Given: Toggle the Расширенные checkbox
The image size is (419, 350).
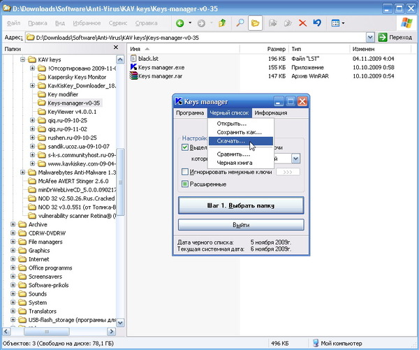Looking at the screenshot, I should 184,184.
